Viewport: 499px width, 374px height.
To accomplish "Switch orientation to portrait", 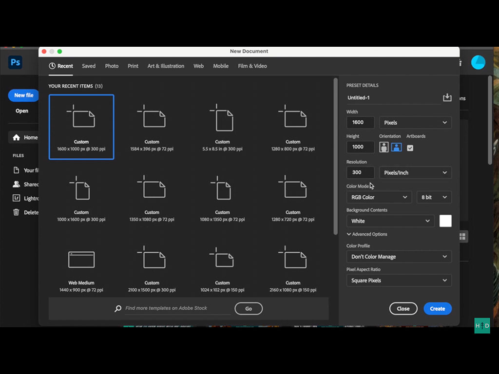I will tap(384, 147).
